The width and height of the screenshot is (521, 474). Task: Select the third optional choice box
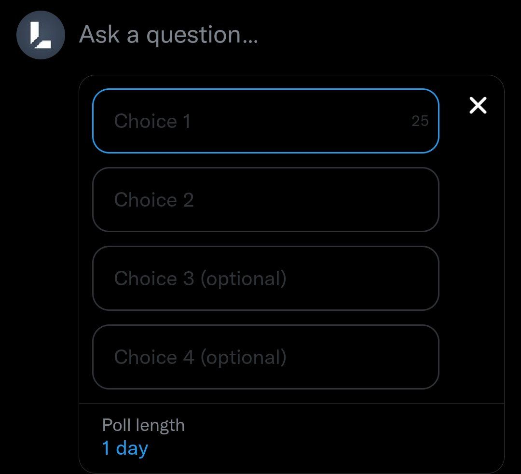[x=265, y=278]
